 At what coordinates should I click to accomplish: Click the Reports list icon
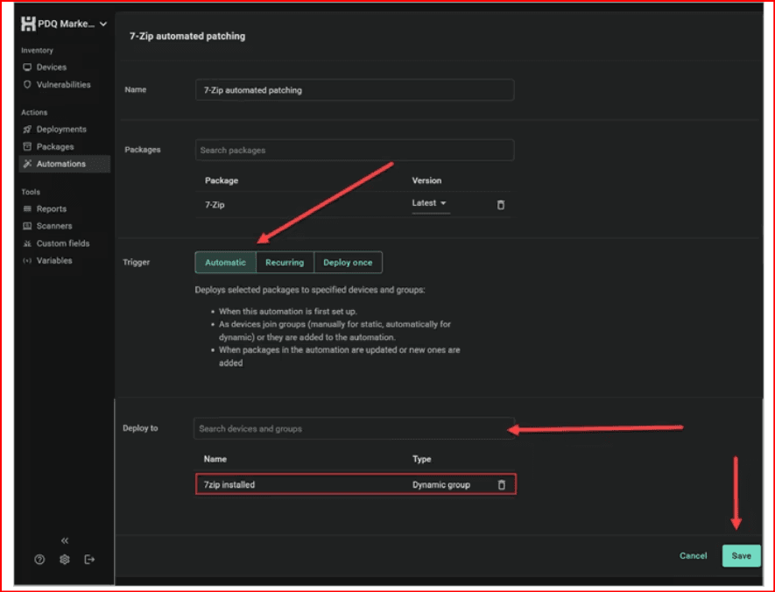point(27,209)
